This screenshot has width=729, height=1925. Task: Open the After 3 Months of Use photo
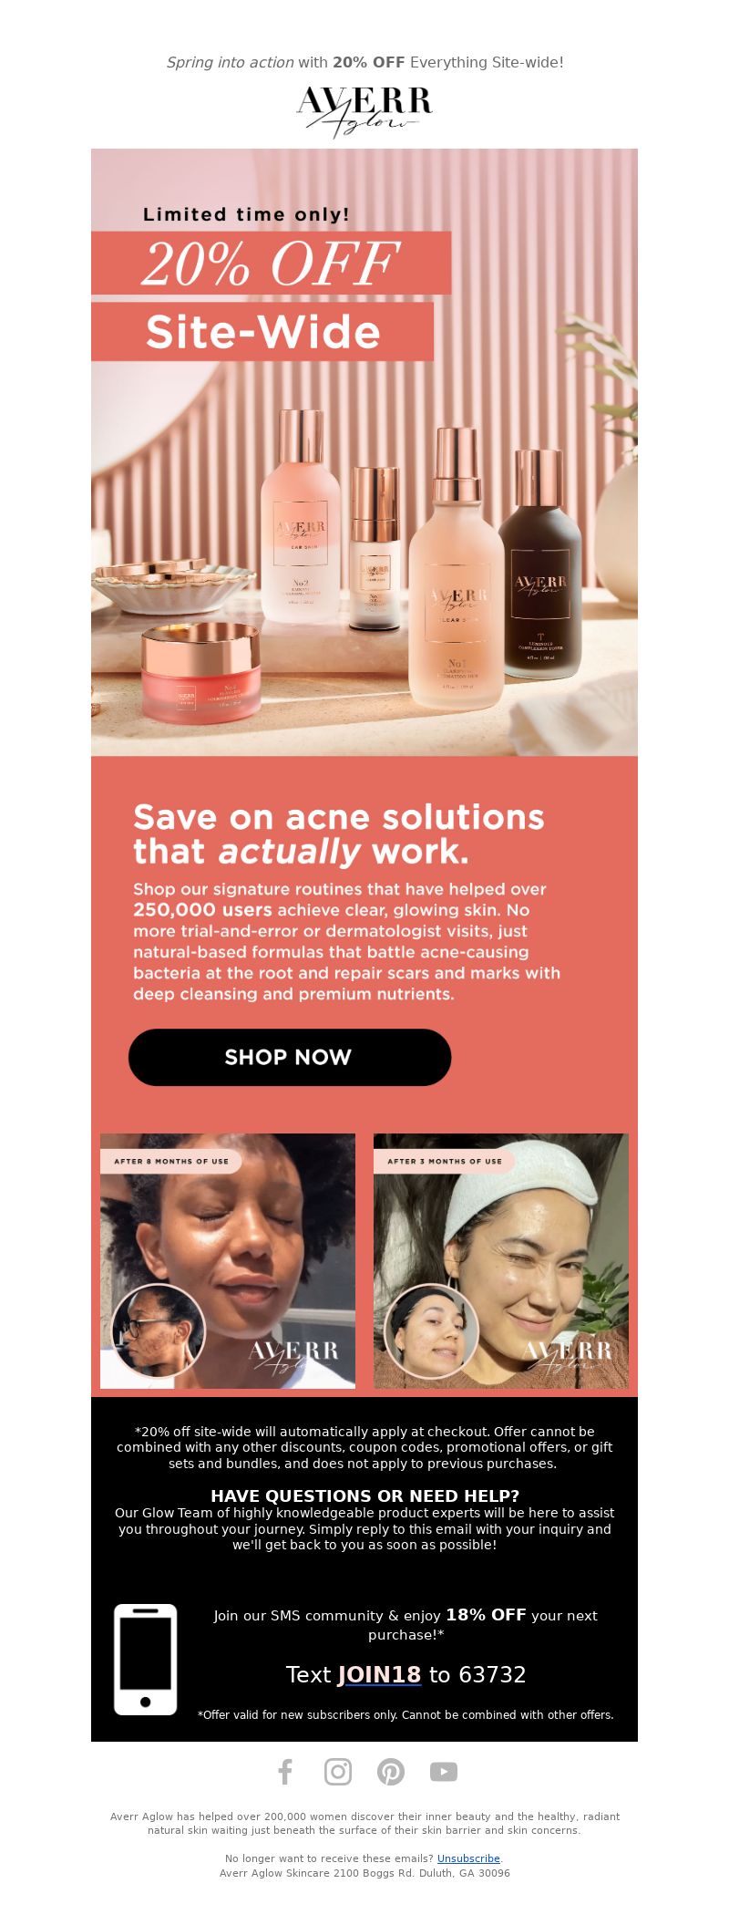pyautogui.click(x=501, y=1261)
